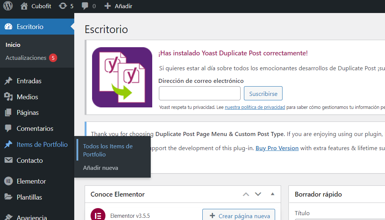Open the Cubofit site home icon
Viewport: 385px width, 220px height.
pyautogui.click(x=24, y=6)
